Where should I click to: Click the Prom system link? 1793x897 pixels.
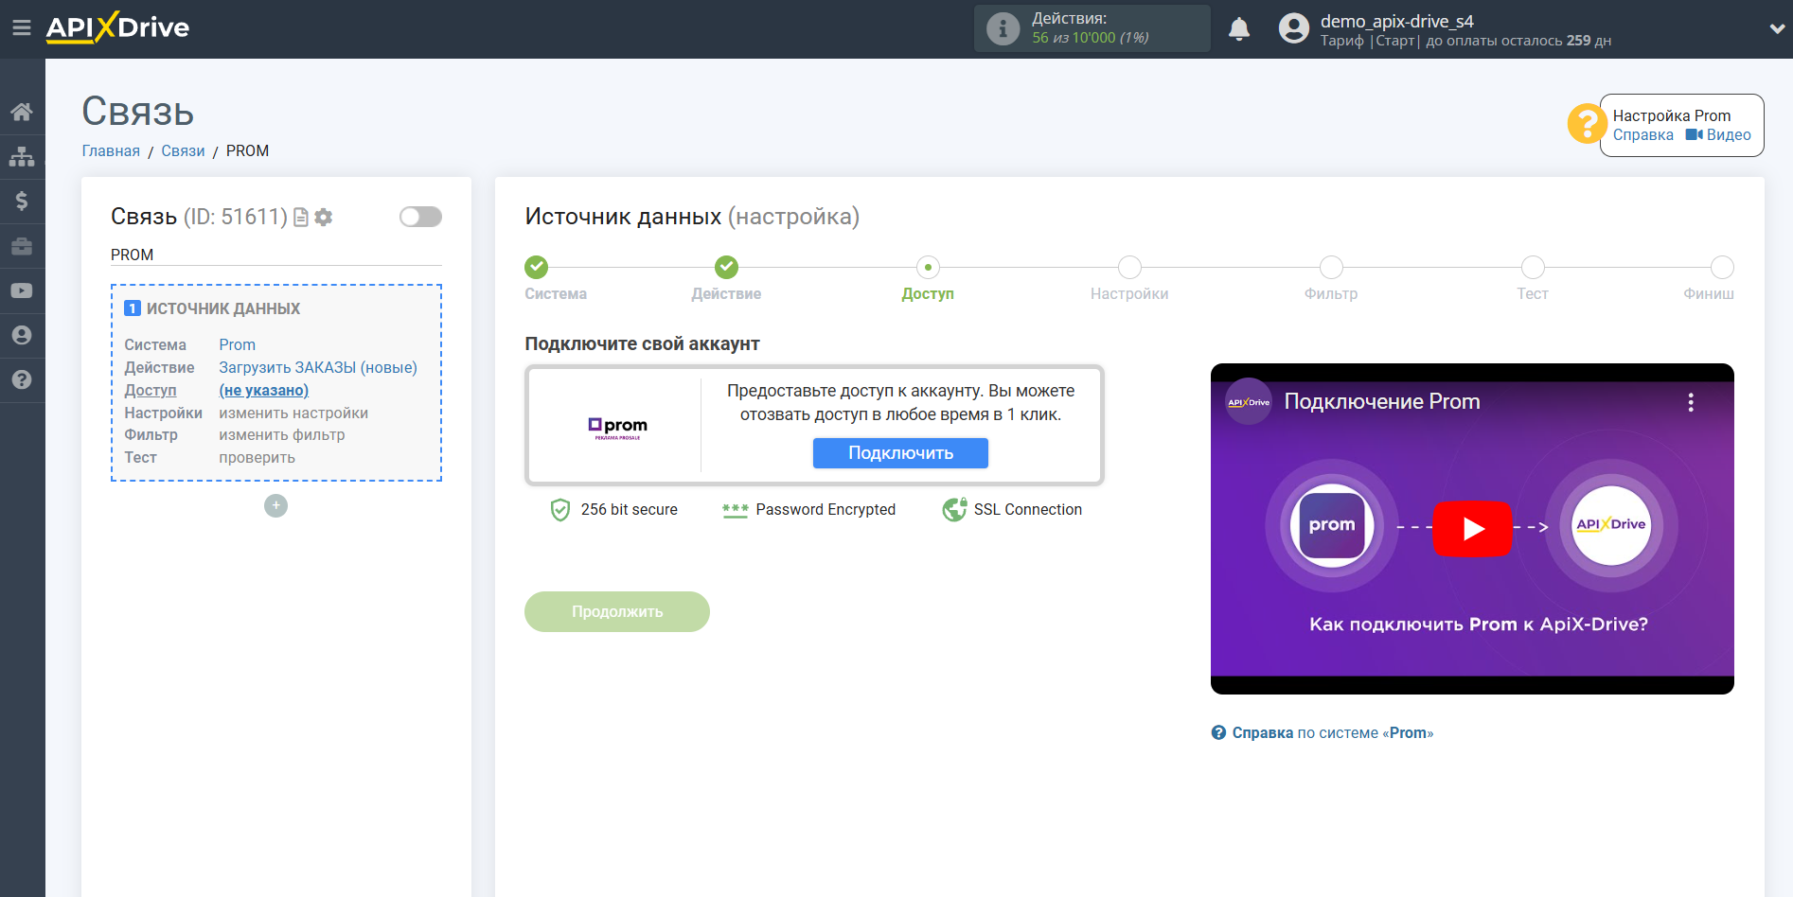coord(238,344)
